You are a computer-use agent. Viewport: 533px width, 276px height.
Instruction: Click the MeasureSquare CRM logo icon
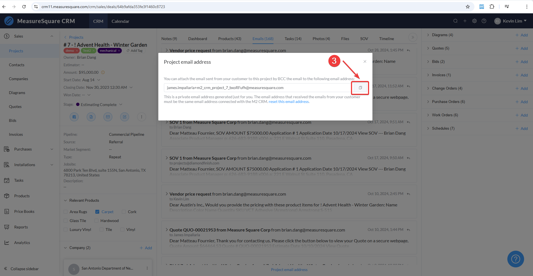tap(9, 21)
